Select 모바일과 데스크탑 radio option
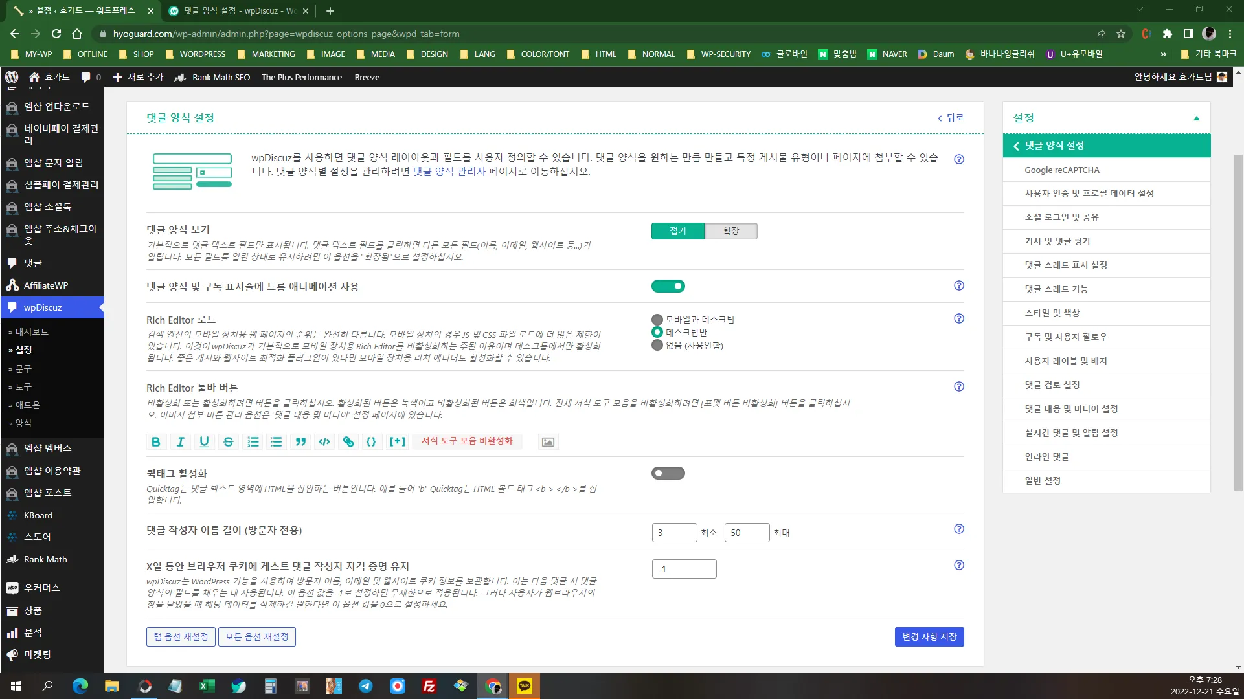The height and width of the screenshot is (699, 1244). click(x=657, y=319)
